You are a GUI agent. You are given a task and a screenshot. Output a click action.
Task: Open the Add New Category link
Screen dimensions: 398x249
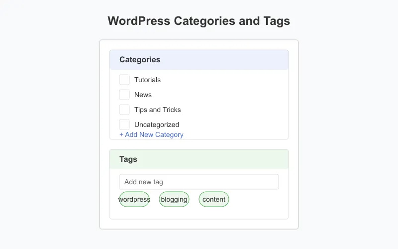point(151,134)
